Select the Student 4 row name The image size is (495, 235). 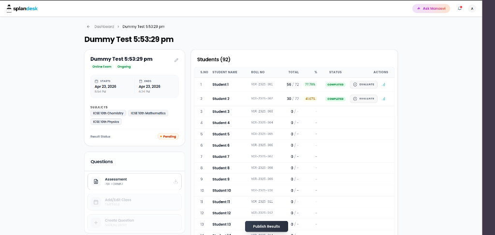click(x=221, y=123)
